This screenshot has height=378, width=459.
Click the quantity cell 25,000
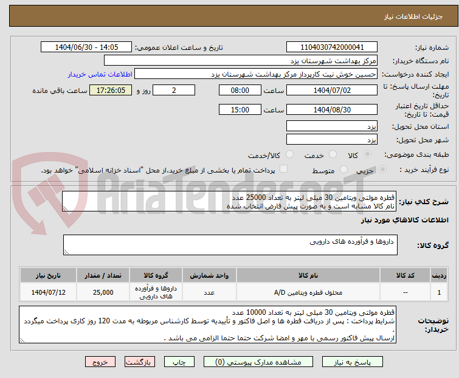click(103, 292)
